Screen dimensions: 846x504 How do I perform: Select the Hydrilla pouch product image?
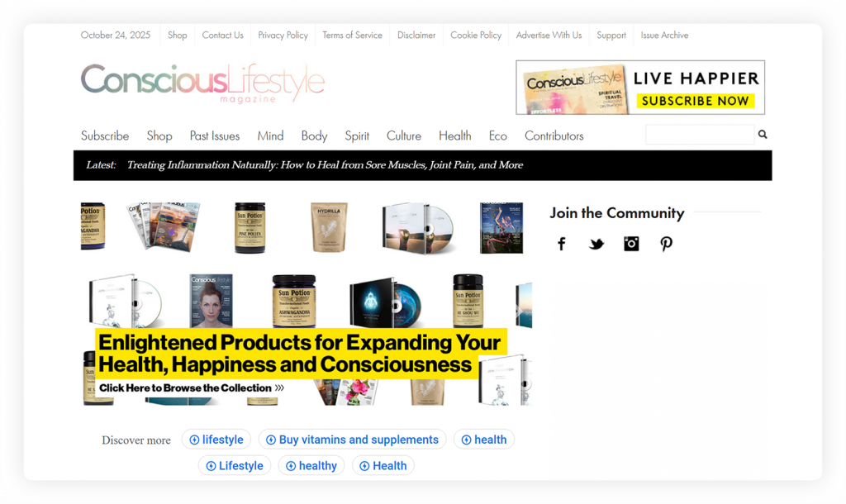(329, 227)
